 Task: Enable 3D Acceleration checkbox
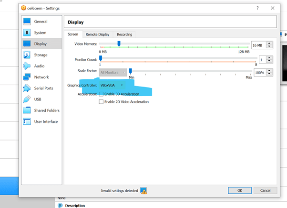coord(101,94)
